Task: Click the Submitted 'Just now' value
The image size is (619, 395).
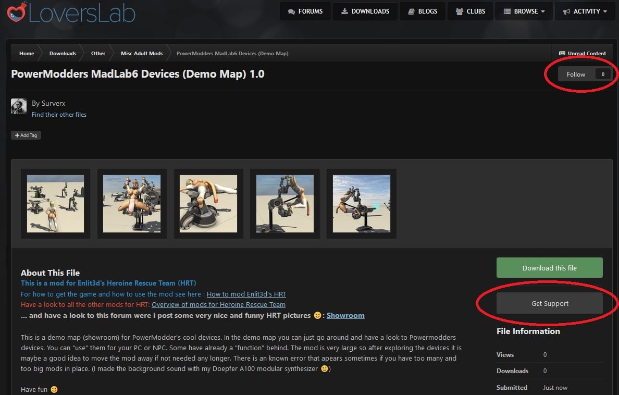Action: click(555, 388)
